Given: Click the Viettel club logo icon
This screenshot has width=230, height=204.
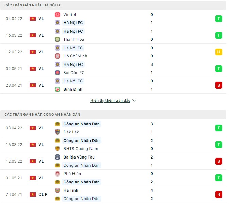Looking at the screenshot, I should pos(57,15).
